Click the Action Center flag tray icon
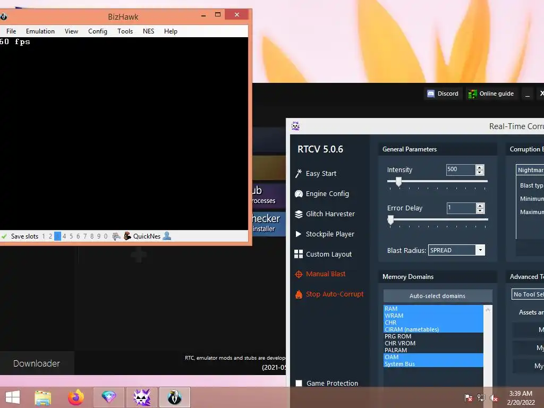This screenshot has width=544, height=408. [x=469, y=398]
